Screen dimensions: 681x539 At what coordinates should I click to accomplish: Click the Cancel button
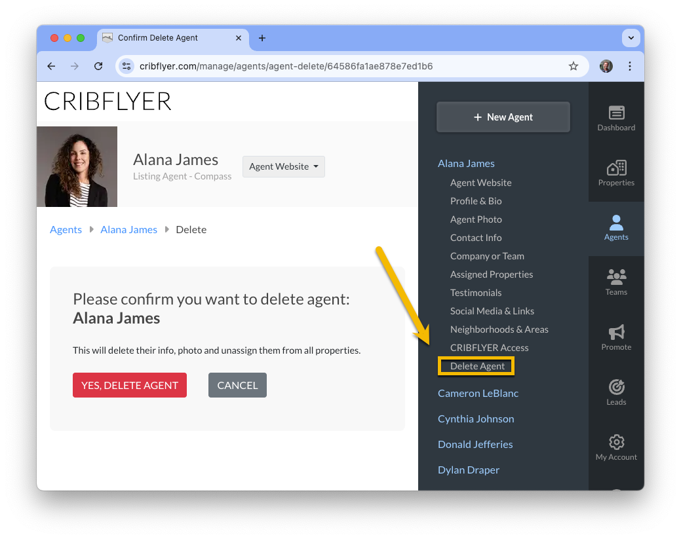click(237, 385)
